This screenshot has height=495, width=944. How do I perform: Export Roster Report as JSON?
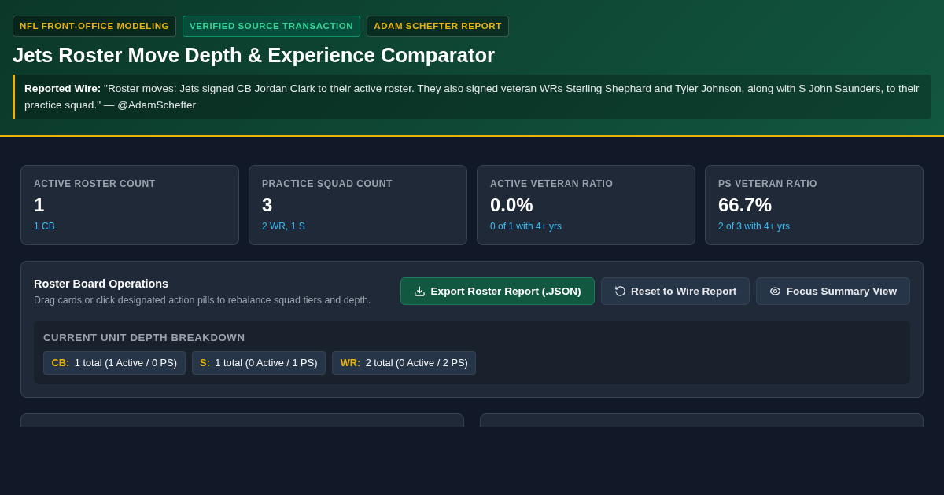point(497,291)
